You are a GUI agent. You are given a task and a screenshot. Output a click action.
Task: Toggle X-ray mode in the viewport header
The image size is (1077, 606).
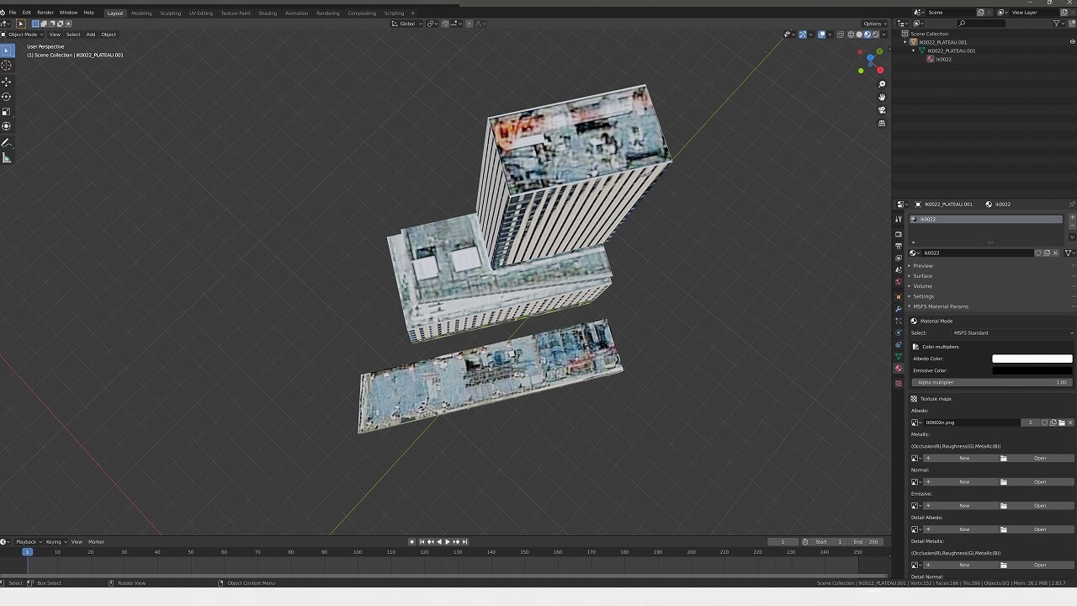[x=840, y=35]
